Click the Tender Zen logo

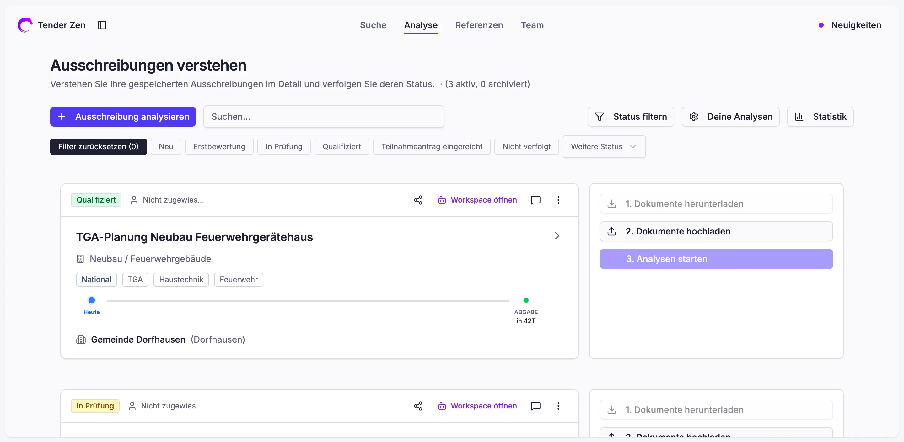(x=25, y=25)
